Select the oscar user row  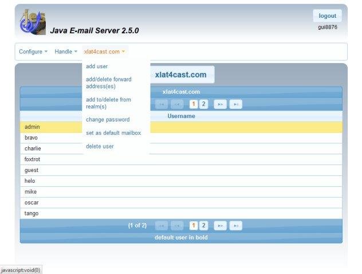(x=181, y=202)
